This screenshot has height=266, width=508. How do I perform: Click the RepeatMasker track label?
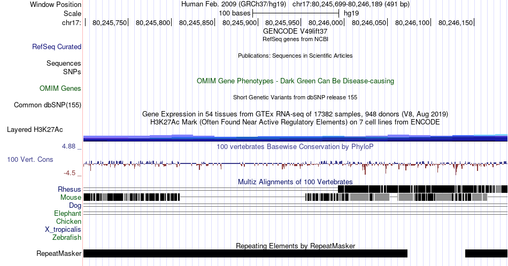point(59,253)
